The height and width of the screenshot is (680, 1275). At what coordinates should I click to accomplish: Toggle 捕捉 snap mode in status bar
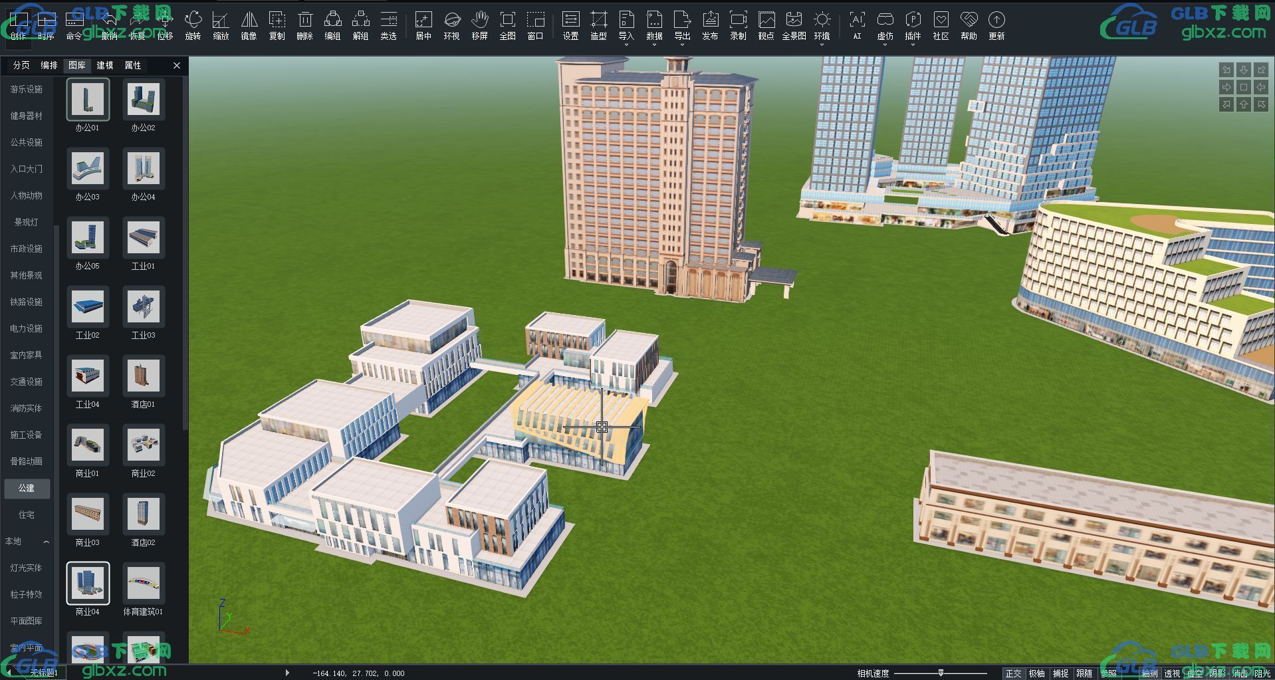pos(1060,673)
